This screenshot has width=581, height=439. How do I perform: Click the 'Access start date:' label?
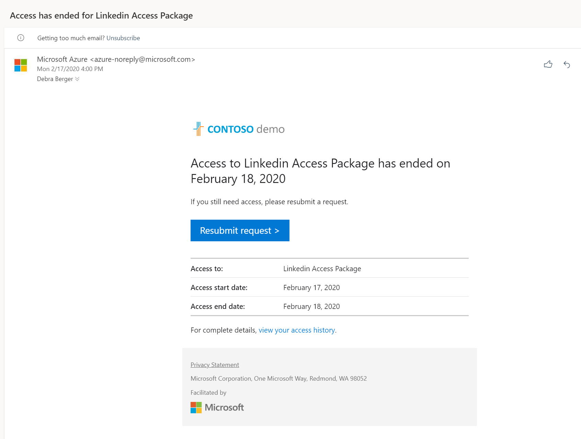(x=219, y=288)
